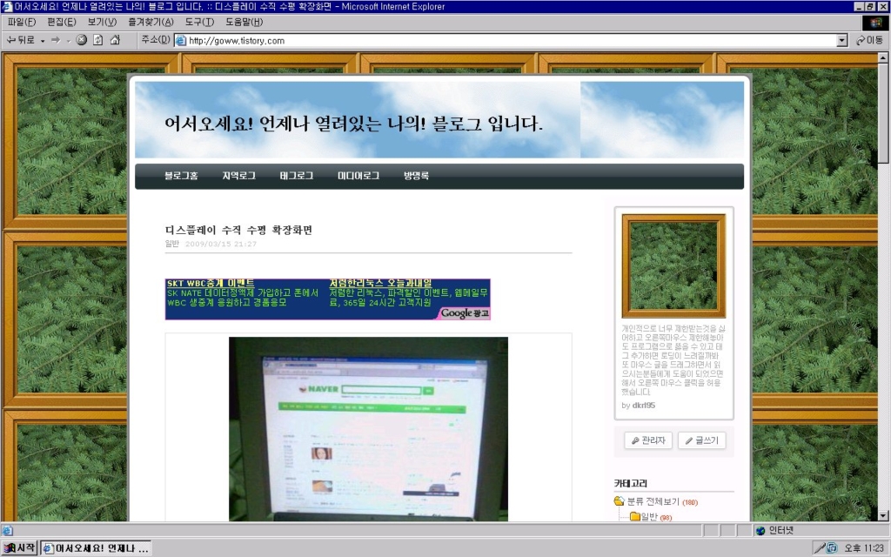Click the Forward arrow toolbar button

pos(56,40)
